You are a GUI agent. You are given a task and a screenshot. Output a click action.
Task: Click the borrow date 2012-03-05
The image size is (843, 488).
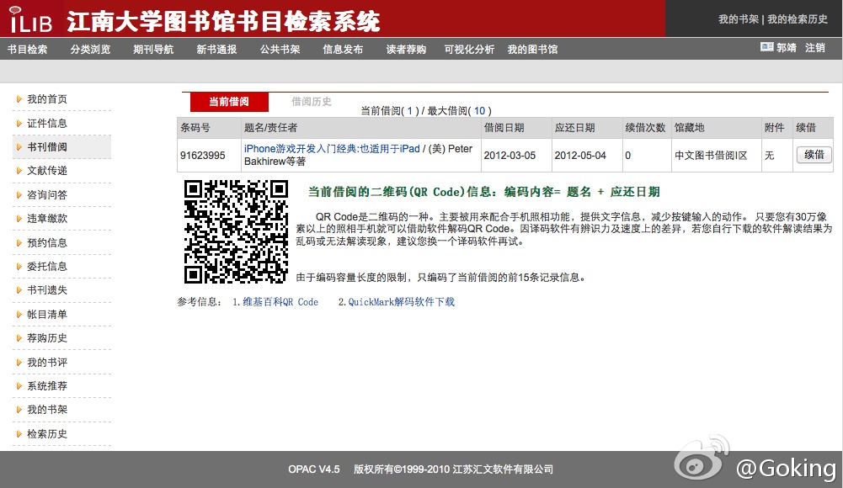click(x=510, y=156)
